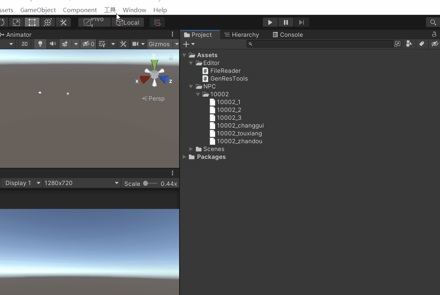The height and width of the screenshot is (295, 440).
Task: Open the GameObject menu
Action: tap(38, 10)
